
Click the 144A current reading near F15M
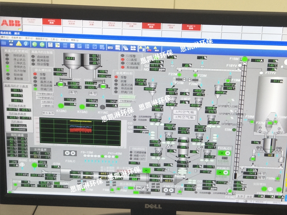coord(258,60)
